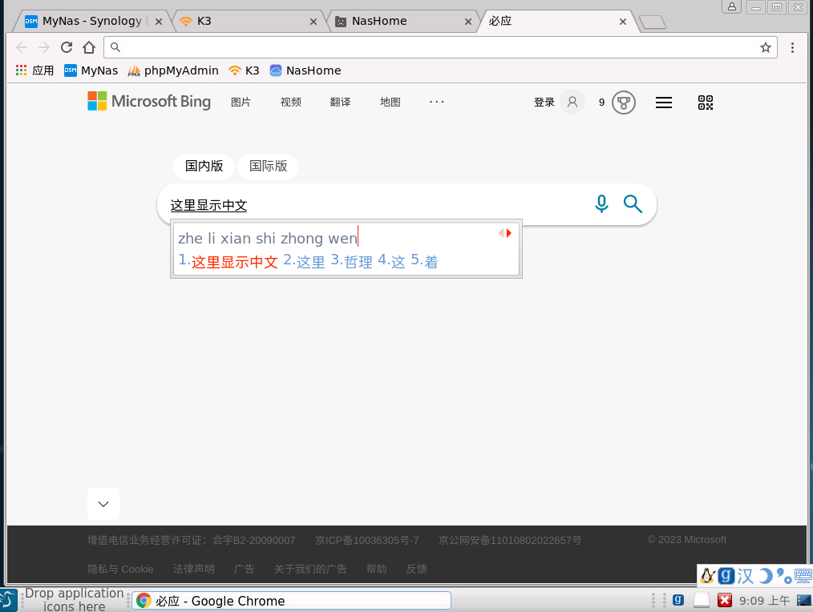Click the magnifier search icon in Bing
Screen dimensions: 813x612
(633, 204)
